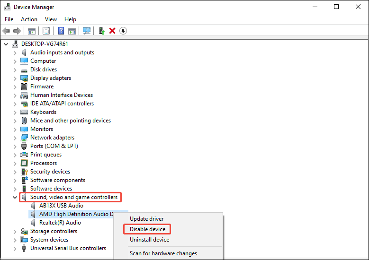Screen dimensions: 369x260
Task: Collapse the DESKTOP-VG74R61 root node
Action: (6, 44)
